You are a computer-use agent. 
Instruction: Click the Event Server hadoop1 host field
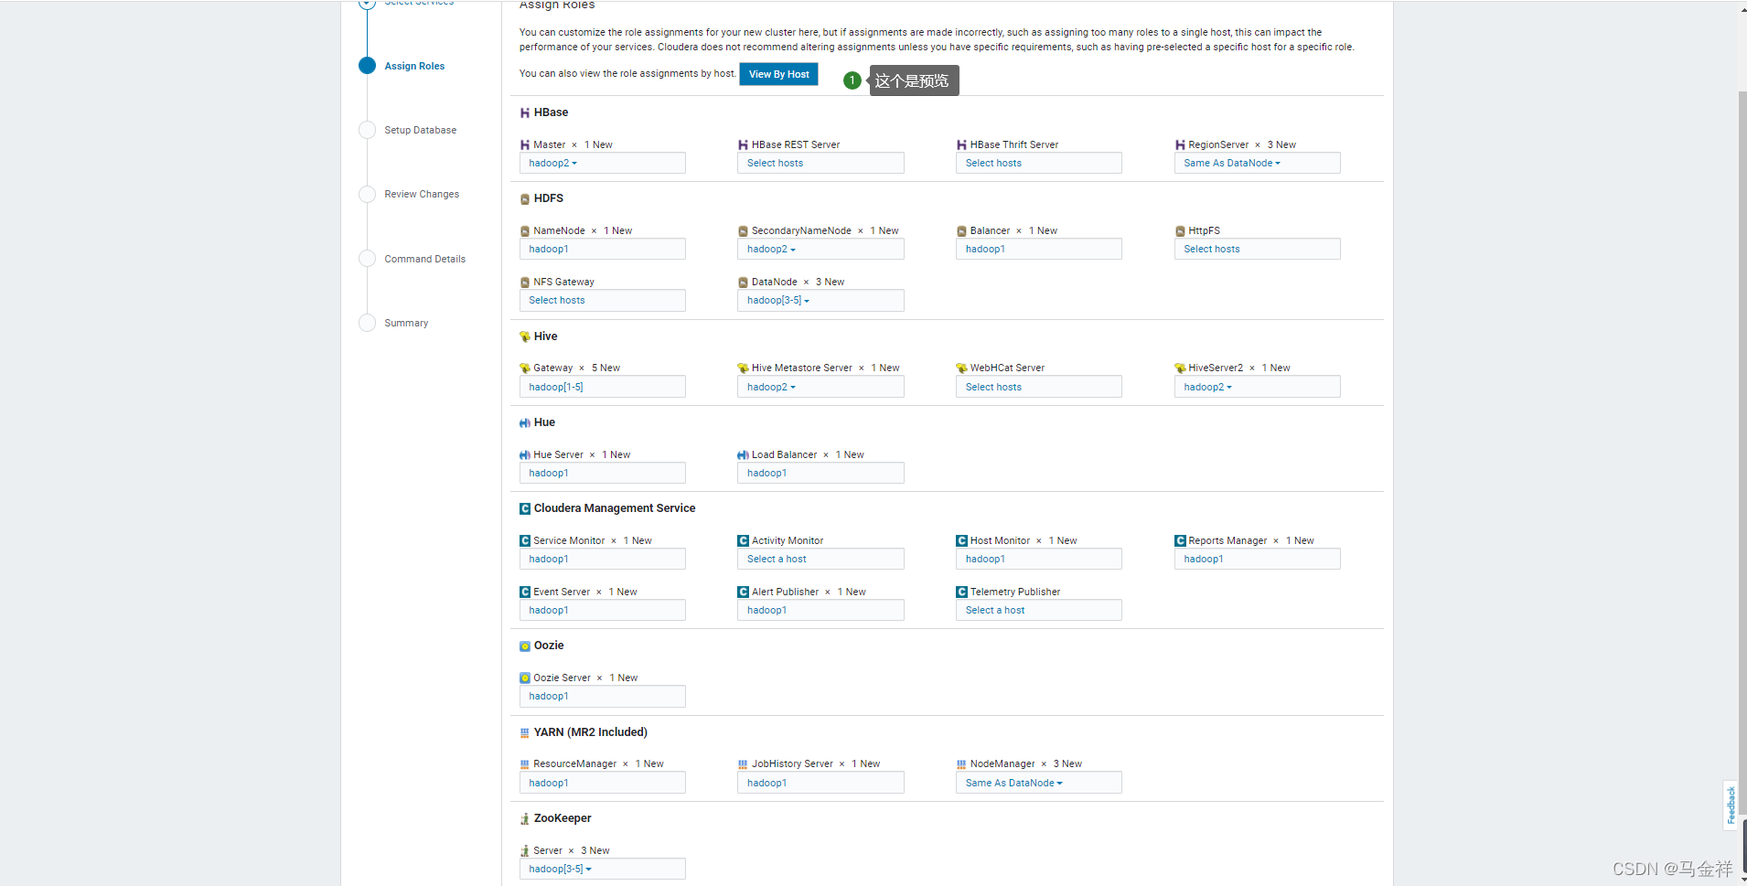click(x=603, y=610)
